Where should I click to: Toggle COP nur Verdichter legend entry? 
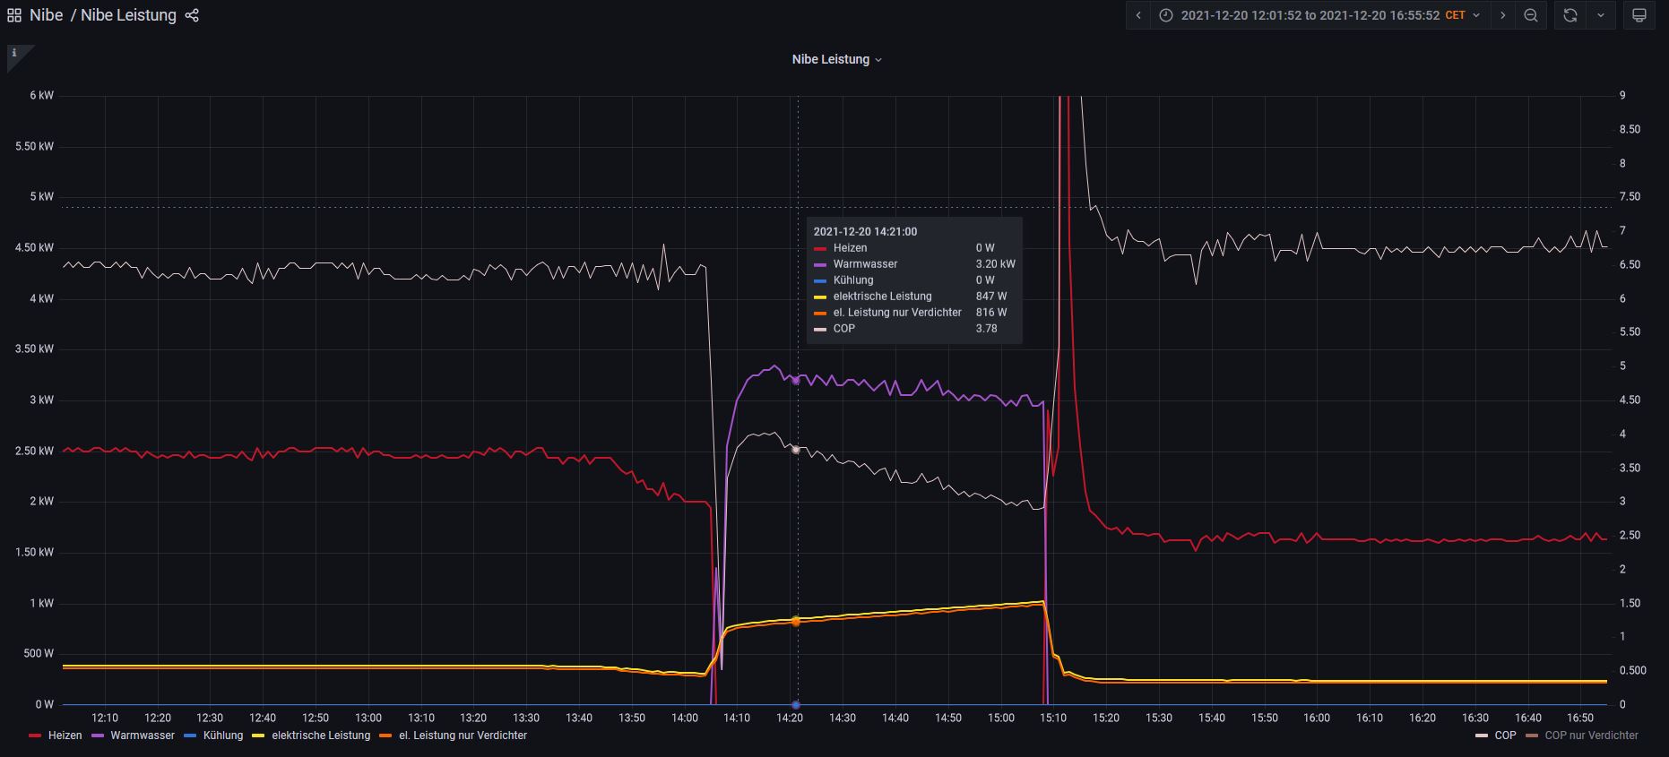pos(1591,735)
